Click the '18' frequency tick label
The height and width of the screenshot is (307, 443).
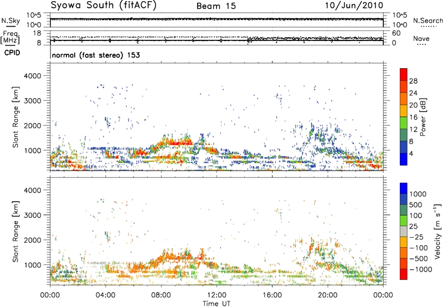[x=37, y=33]
